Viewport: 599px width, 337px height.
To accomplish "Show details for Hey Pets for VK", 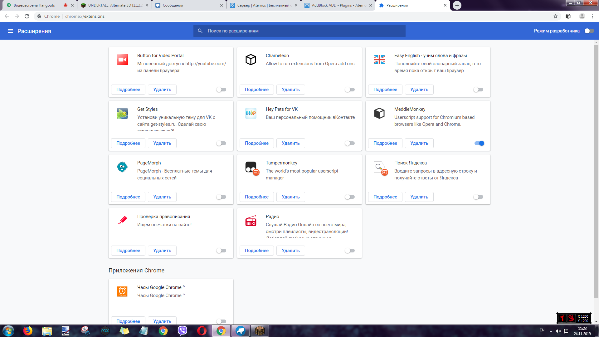I will pyautogui.click(x=257, y=143).
